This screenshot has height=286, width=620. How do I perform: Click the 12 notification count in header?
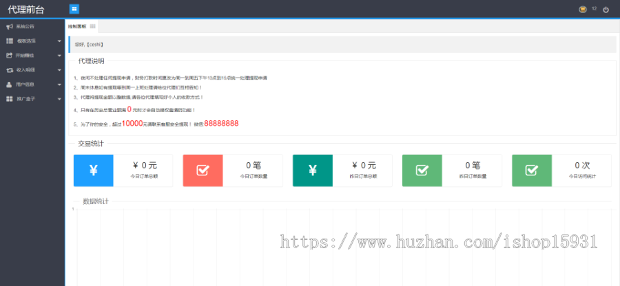click(x=594, y=9)
